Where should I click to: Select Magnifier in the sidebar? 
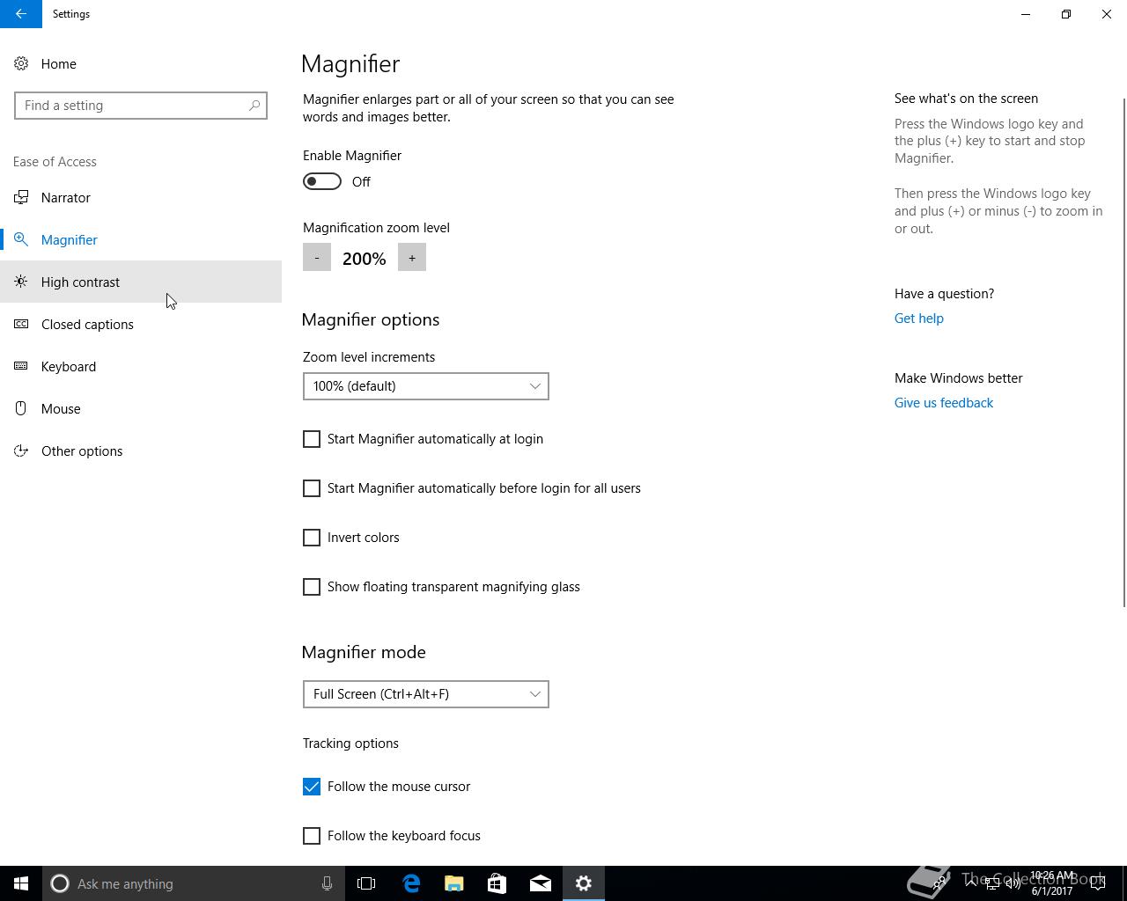(141, 240)
